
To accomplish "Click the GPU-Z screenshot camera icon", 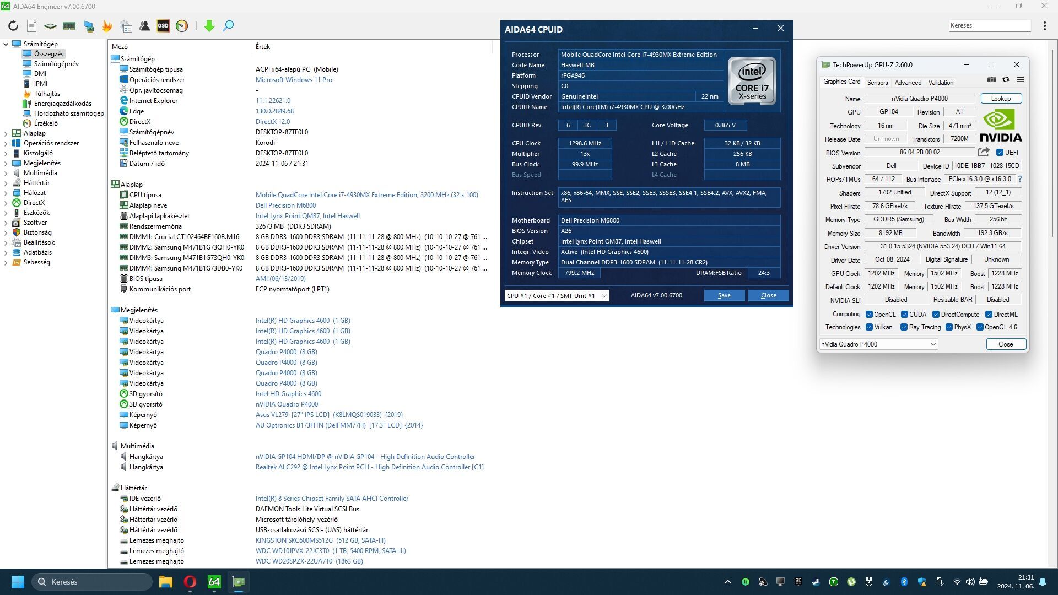I will (x=992, y=80).
